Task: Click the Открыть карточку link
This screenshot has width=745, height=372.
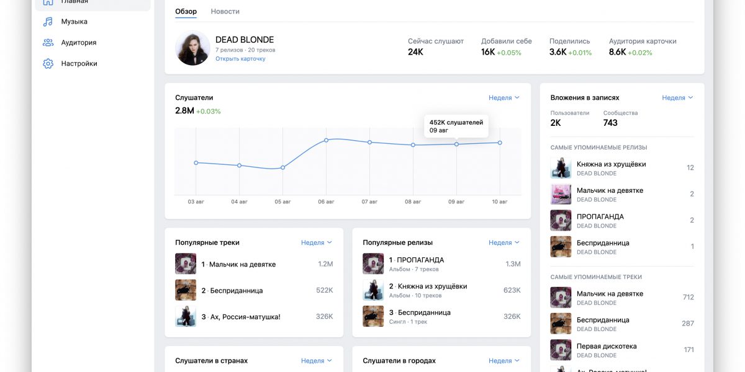Action: (240, 59)
